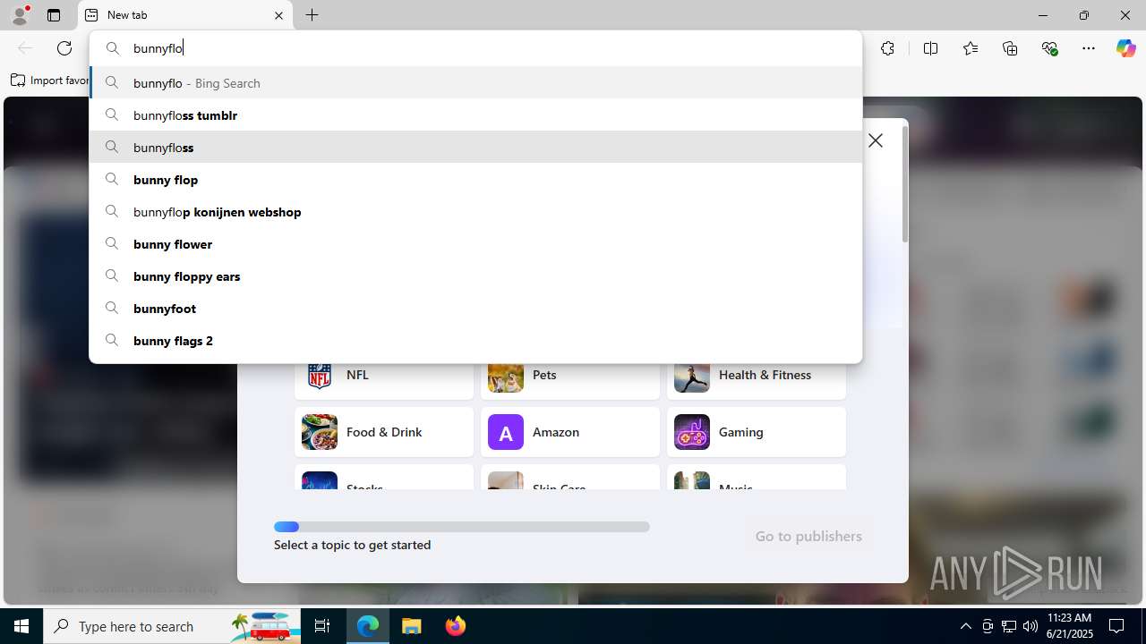Image resolution: width=1146 pixels, height=644 pixels.
Task: Click the Gaming controller icon
Action: 692,432
